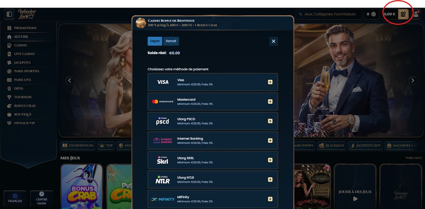Image resolution: width=425 pixels, height=209 pixels.
Task: Open the Centre d'aide help icon
Action: click(41, 198)
